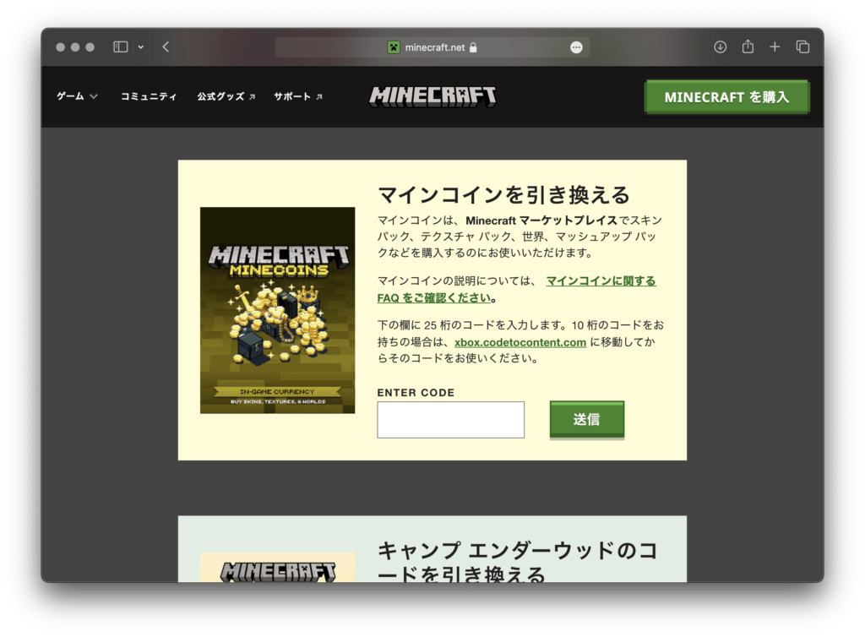Expand the ゲーム dropdown menu
The width and height of the screenshot is (865, 637).
[77, 96]
